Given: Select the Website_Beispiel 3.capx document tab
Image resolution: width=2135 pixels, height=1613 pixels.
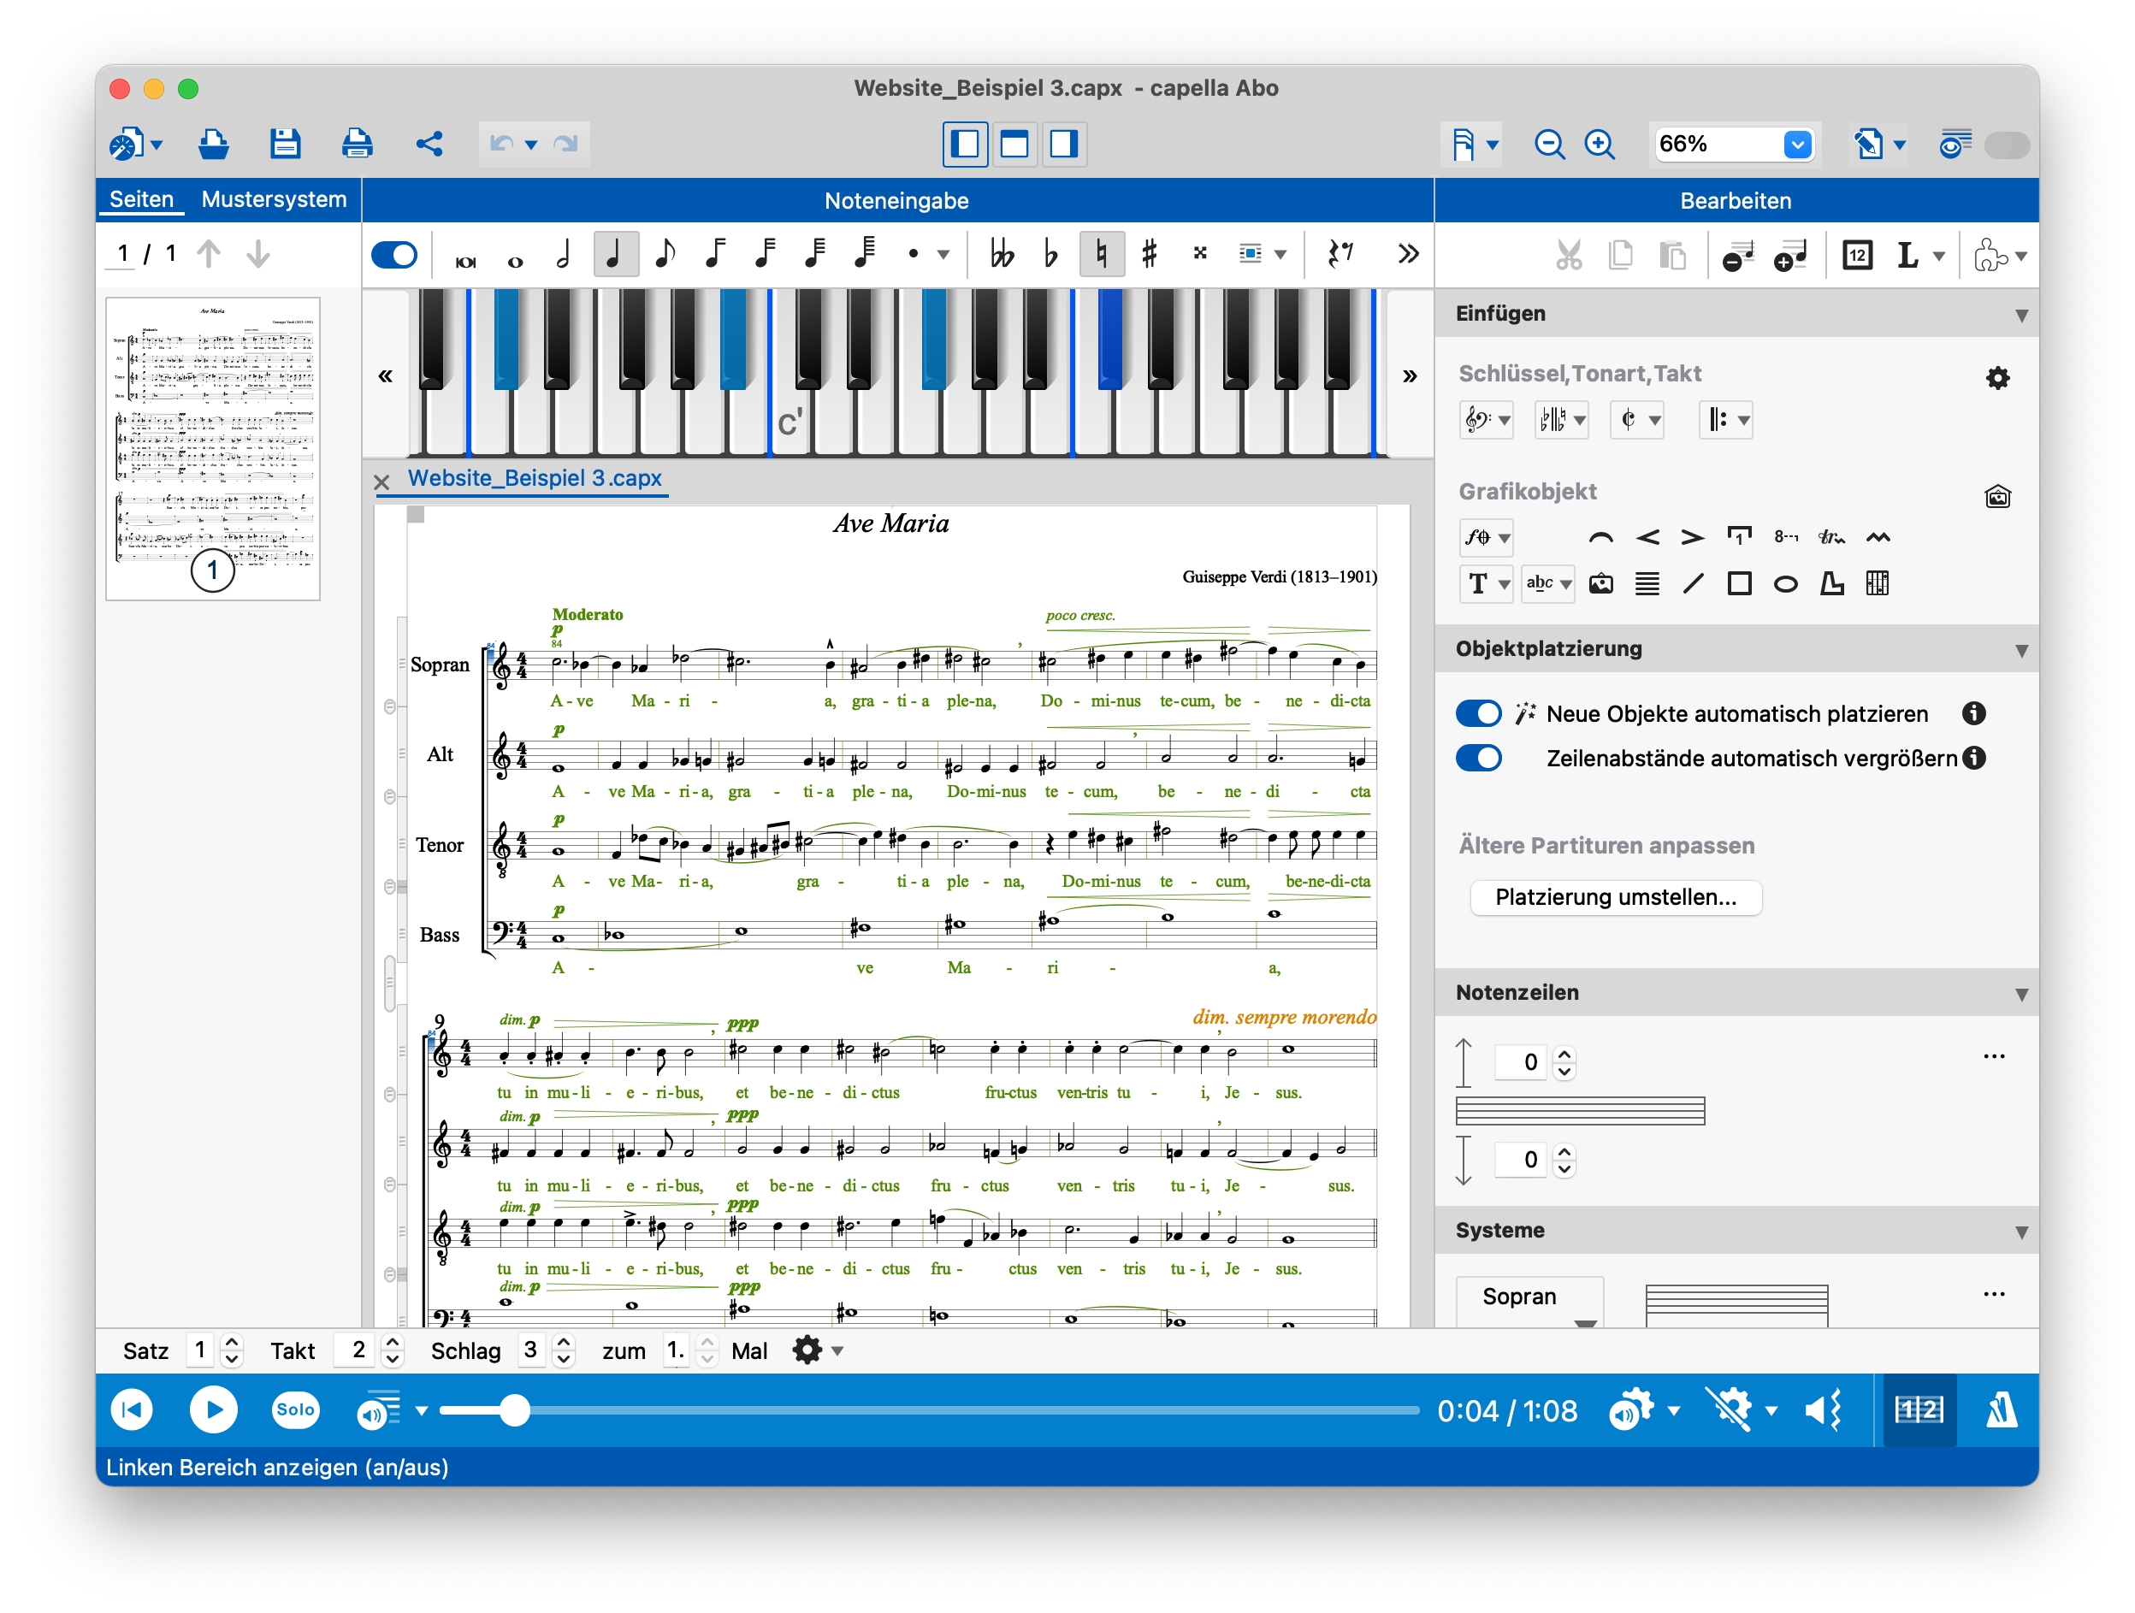Looking at the screenshot, I should tap(535, 478).
